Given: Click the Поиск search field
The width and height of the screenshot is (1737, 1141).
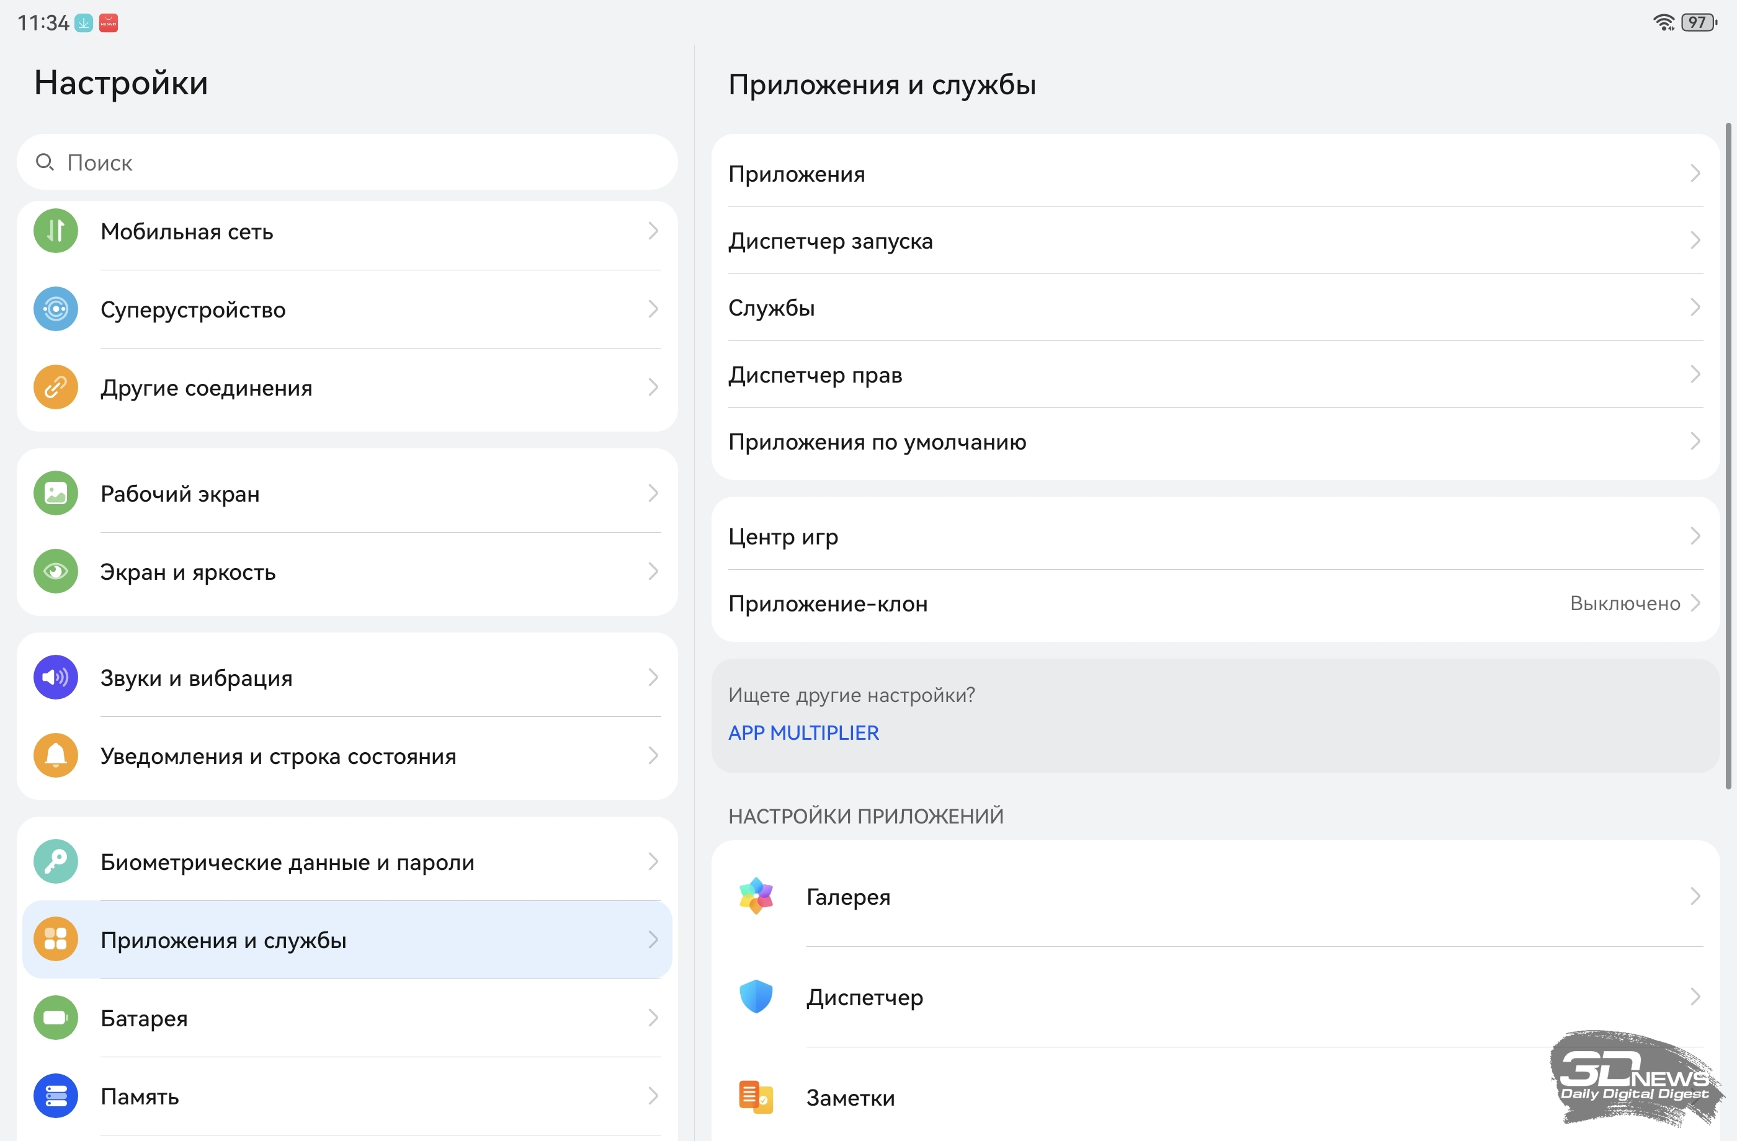Looking at the screenshot, I should tap(347, 162).
